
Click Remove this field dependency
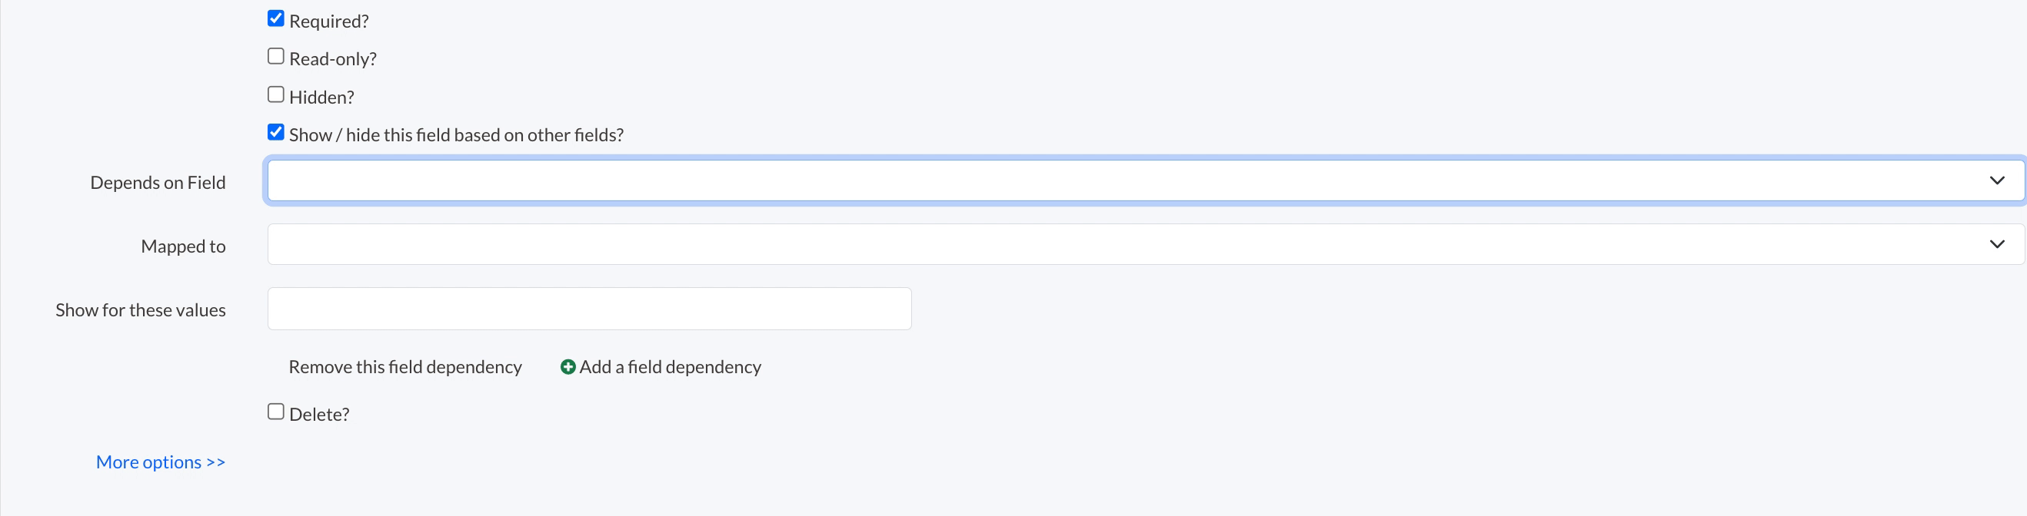click(404, 367)
